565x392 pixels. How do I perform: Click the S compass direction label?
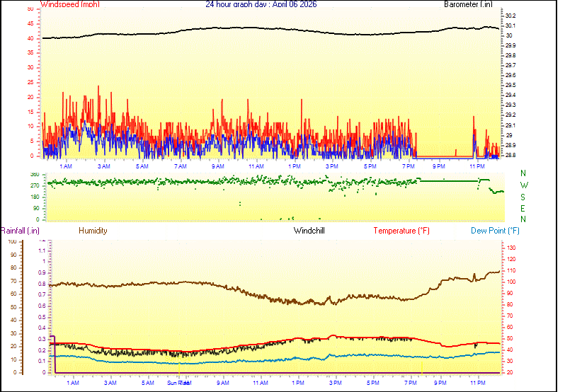point(523,197)
